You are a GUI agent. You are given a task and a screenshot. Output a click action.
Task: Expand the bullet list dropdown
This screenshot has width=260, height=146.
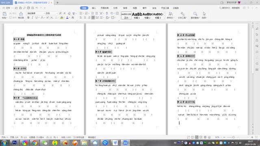pos(83,13)
